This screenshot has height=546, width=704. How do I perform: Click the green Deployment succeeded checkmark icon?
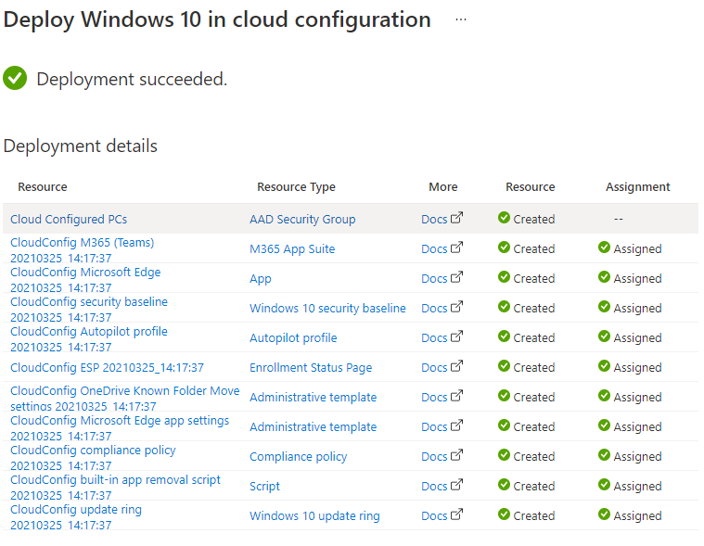pos(15,78)
